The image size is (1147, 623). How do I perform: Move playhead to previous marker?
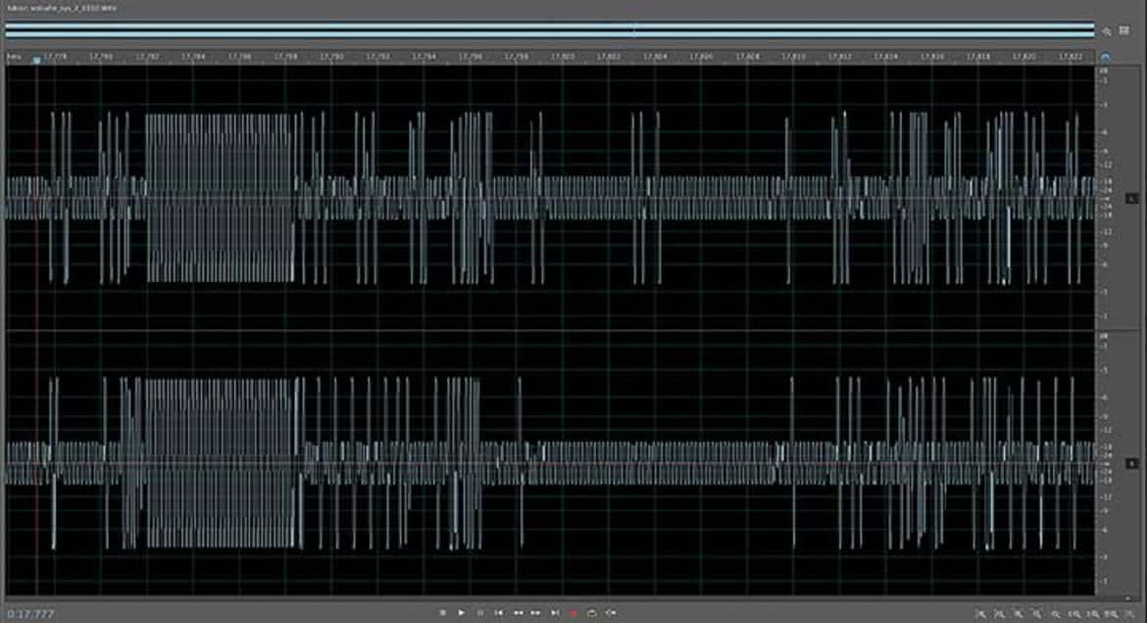pyautogui.click(x=499, y=613)
